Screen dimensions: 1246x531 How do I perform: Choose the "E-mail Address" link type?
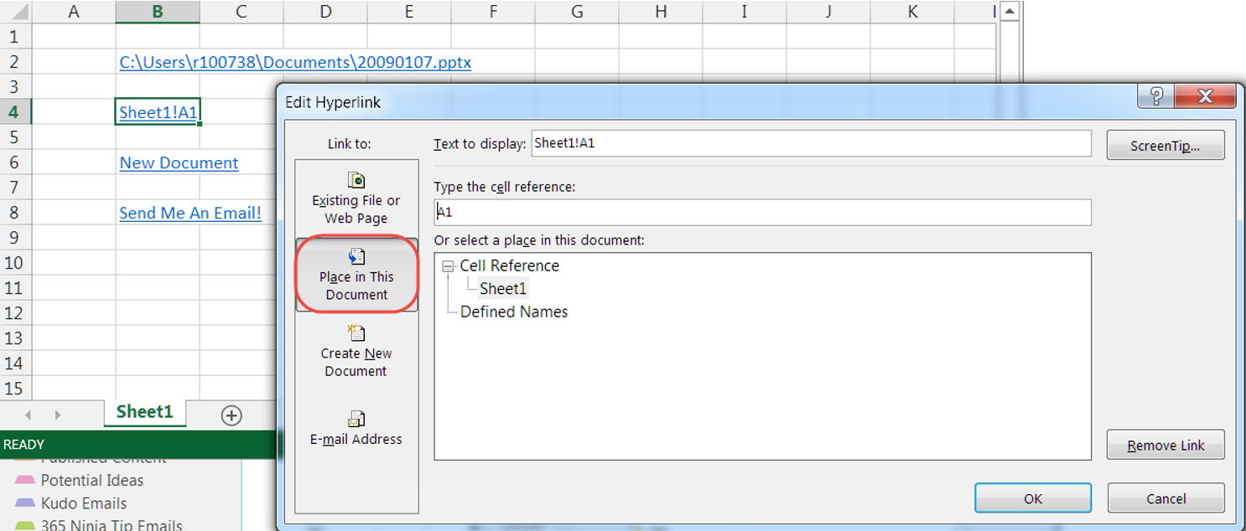pyautogui.click(x=356, y=429)
